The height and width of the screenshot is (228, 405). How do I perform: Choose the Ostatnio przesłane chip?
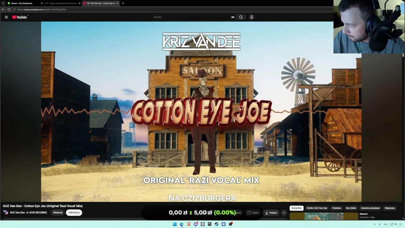click(370, 208)
